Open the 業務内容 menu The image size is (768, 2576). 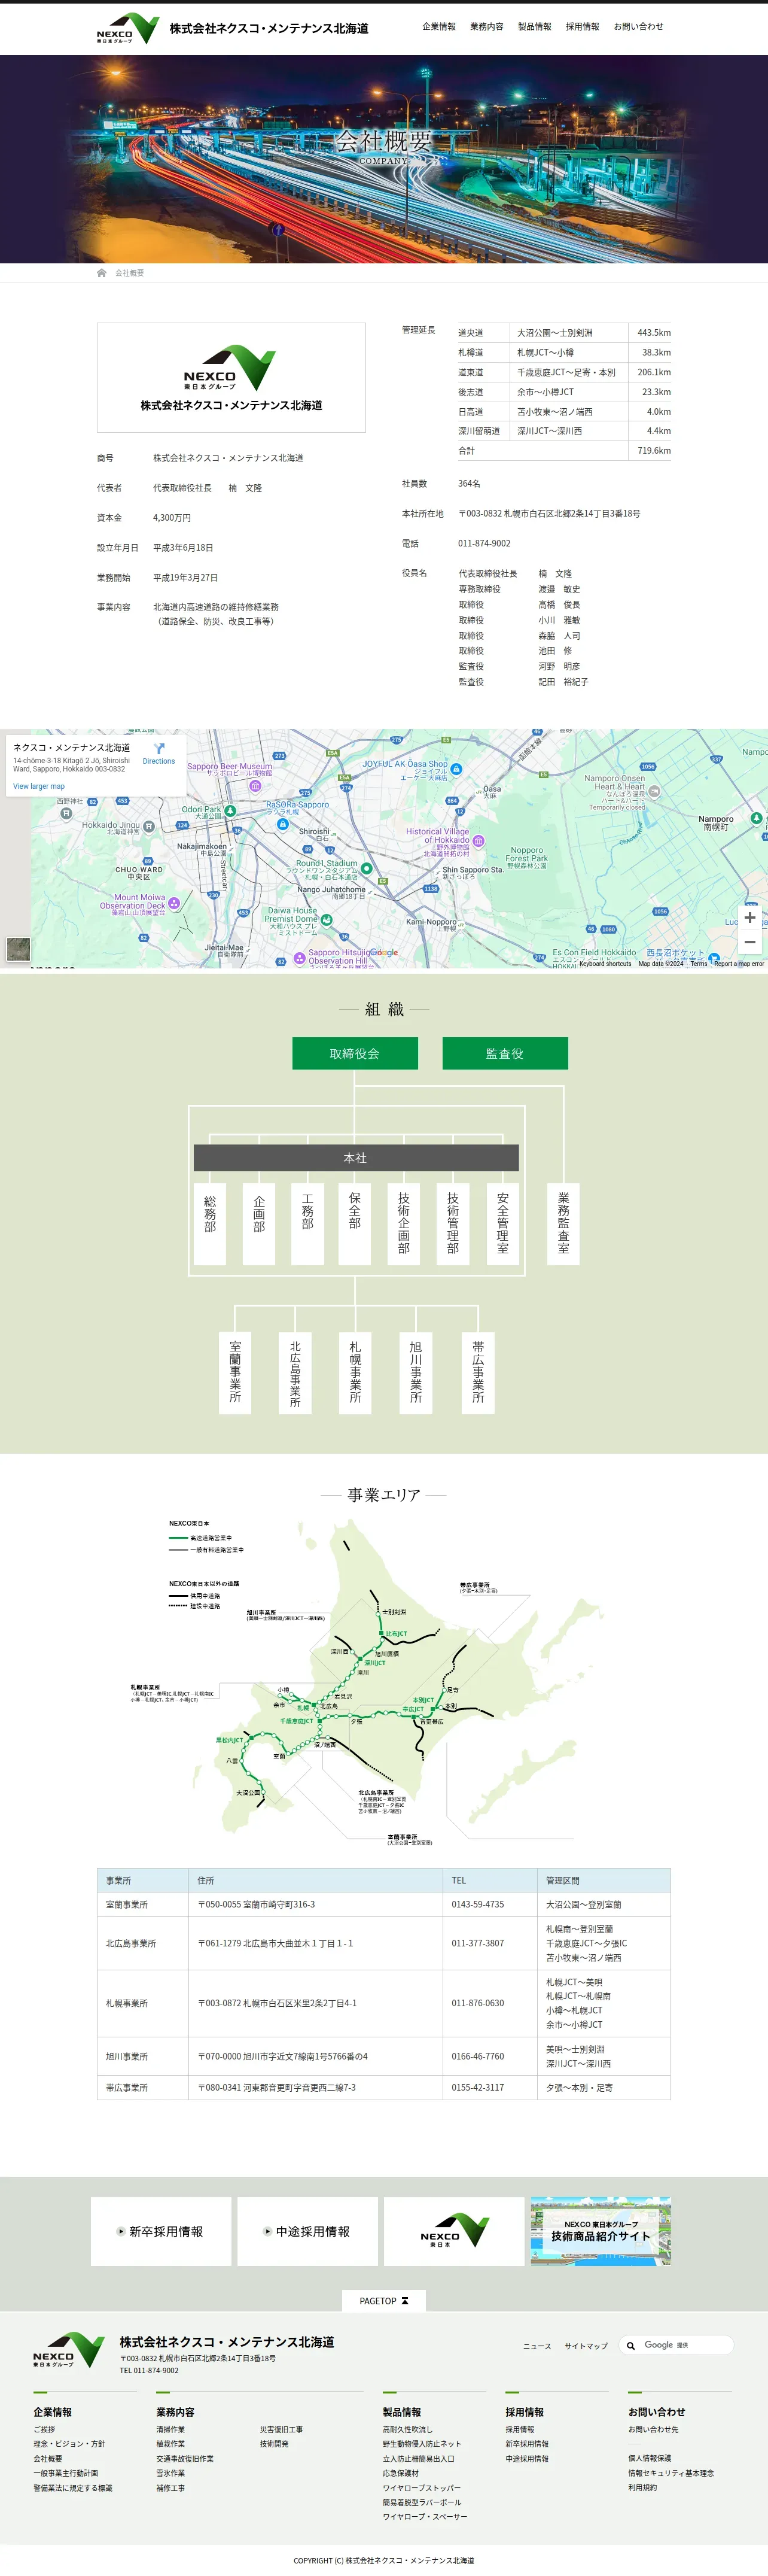(486, 27)
